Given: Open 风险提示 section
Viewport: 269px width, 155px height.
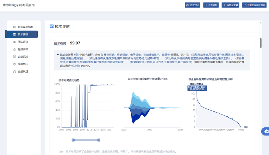Looking at the screenshot, I should (23, 64).
